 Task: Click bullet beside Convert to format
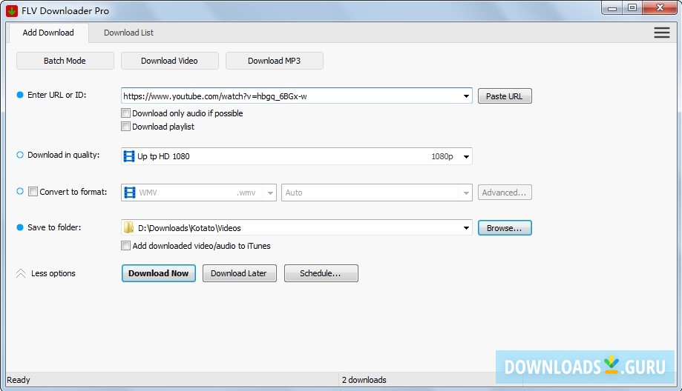[19, 191]
